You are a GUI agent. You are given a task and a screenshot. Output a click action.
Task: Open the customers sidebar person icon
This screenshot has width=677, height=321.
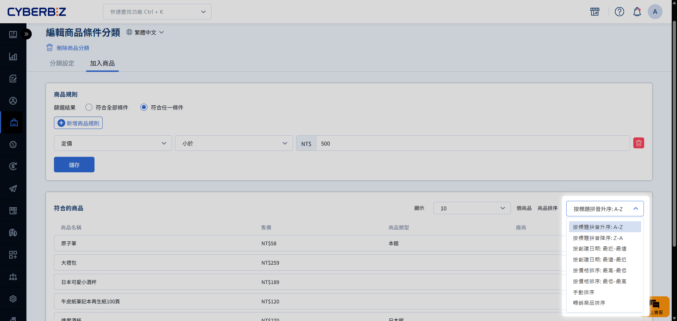13,101
